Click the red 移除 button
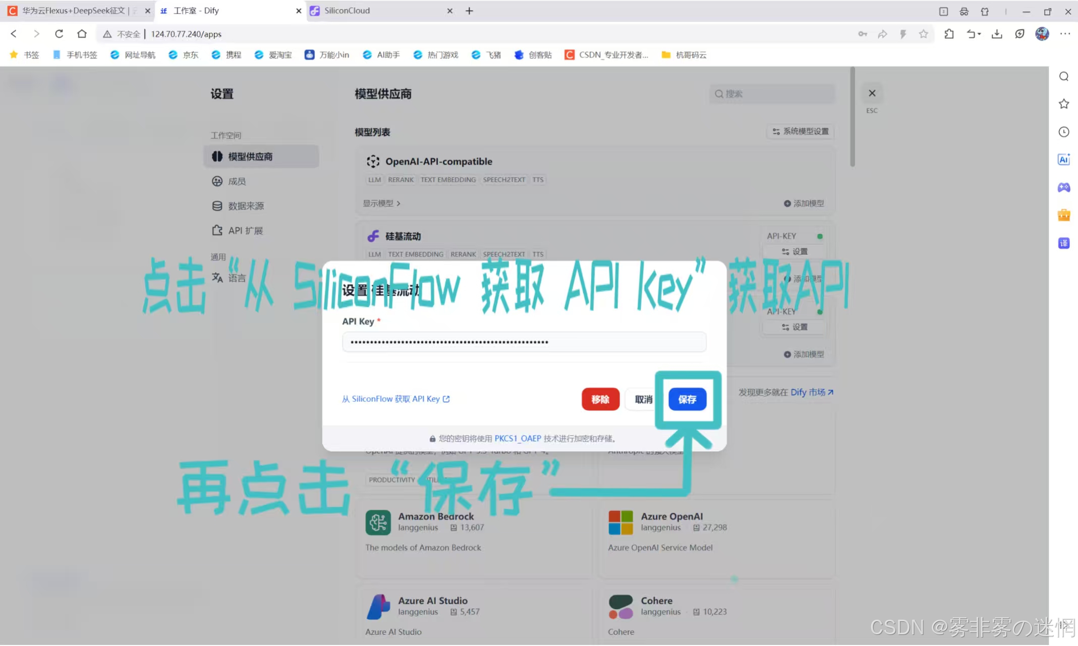1078x646 pixels. coord(600,399)
